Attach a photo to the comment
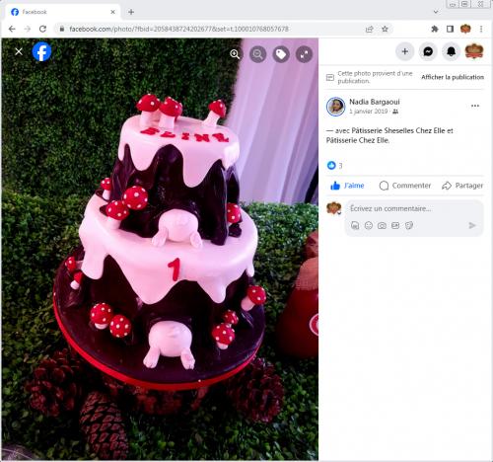The height and width of the screenshot is (462, 493). coord(382,225)
